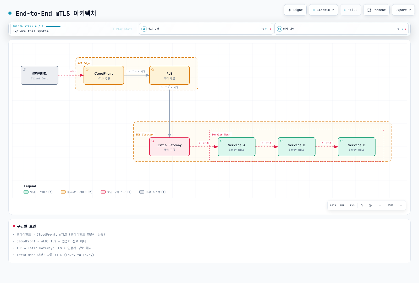The image size is (419, 283).
Task: Click the 'EKS Cluster' group label
Action: (x=144, y=135)
